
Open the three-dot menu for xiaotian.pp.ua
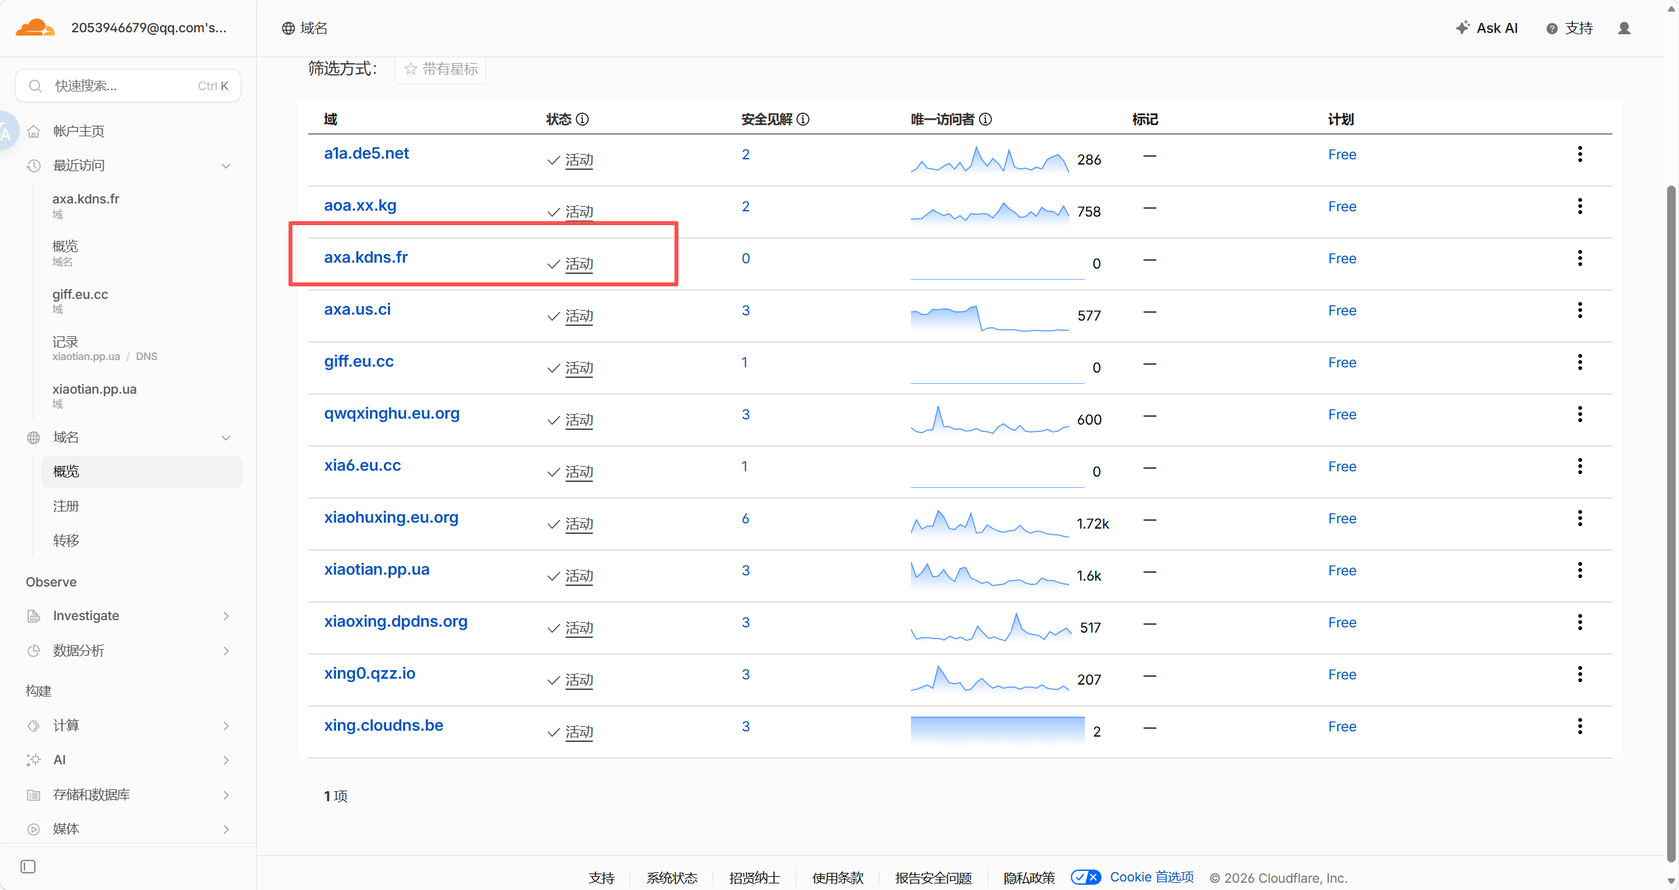point(1580,570)
